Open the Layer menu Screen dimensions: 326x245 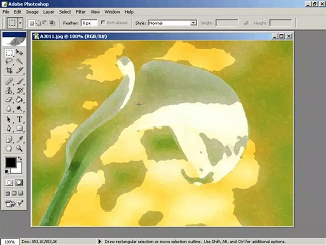click(x=49, y=12)
